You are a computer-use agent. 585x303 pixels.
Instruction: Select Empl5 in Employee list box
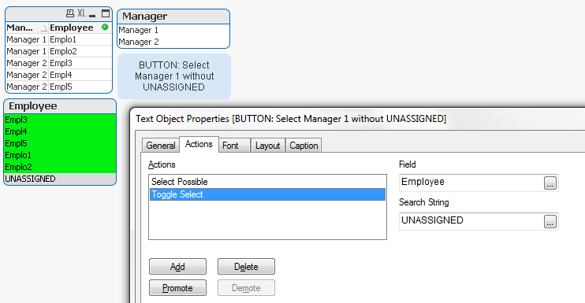60,143
